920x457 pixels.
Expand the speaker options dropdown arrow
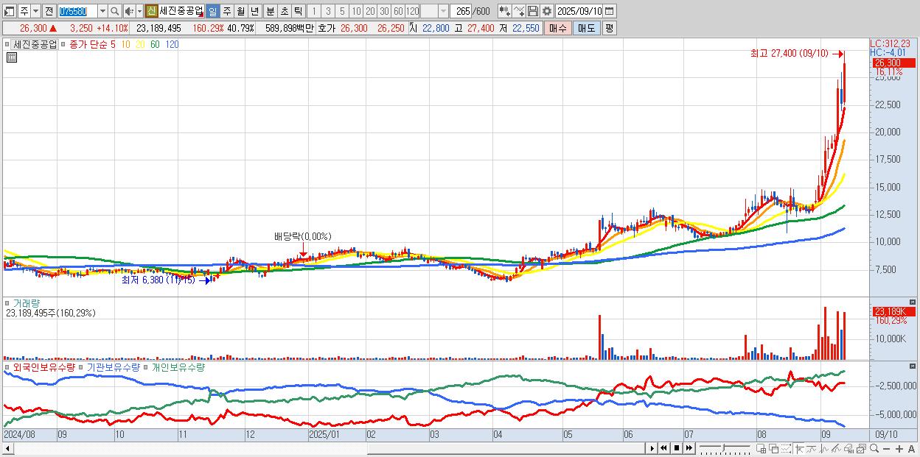139,11
